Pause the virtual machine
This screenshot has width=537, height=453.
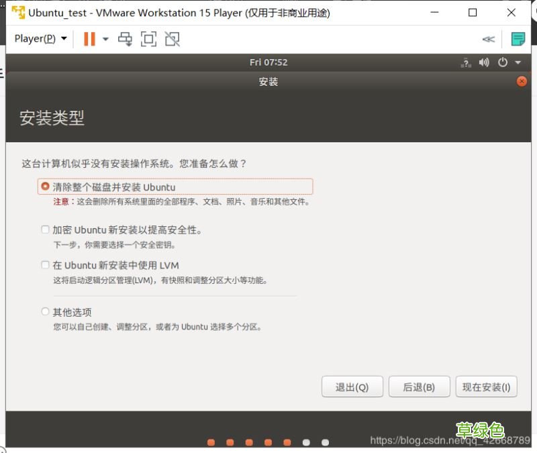(89, 39)
